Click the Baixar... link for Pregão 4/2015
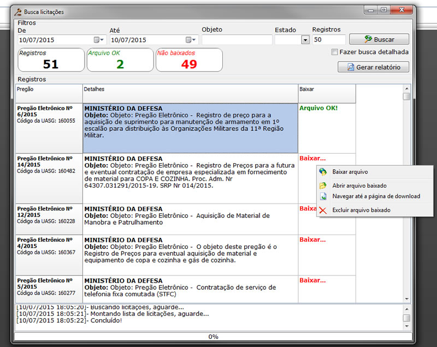This screenshot has height=347, width=437. point(312,240)
